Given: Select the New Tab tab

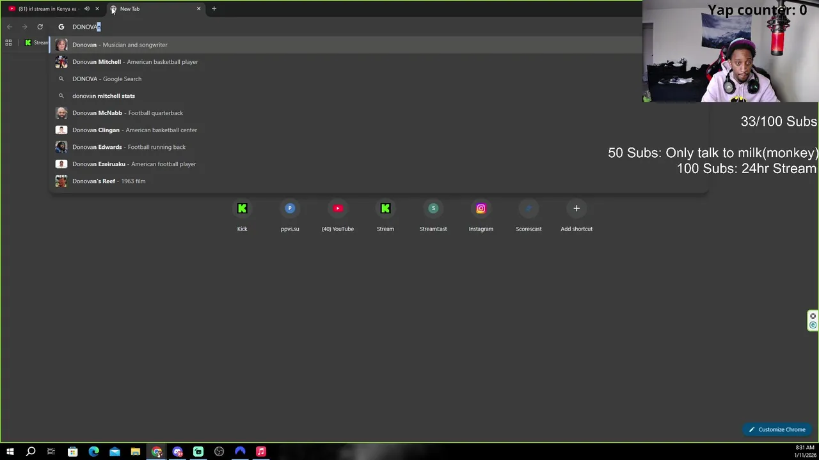Looking at the screenshot, I should 155,9.
